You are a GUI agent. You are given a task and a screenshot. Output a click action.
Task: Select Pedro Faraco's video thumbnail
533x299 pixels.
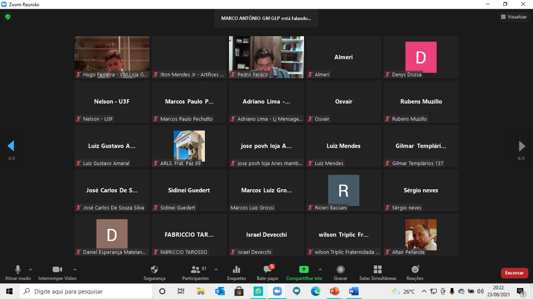(266, 57)
